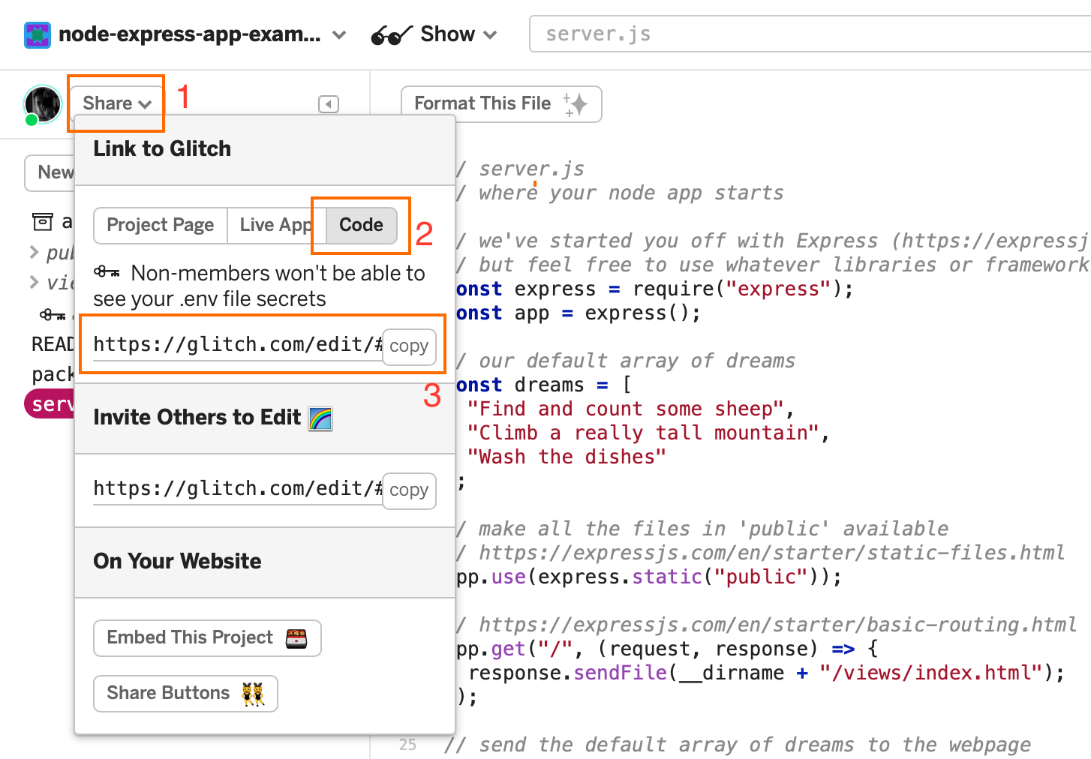This screenshot has height=759, width=1091.
Task: Click the user avatar picture
Action: tap(43, 103)
